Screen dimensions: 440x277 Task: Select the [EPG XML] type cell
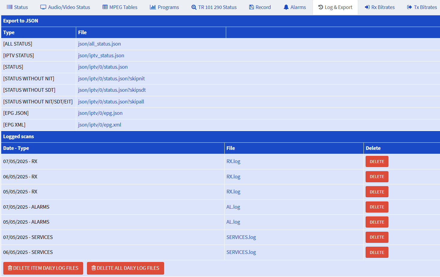(39, 125)
